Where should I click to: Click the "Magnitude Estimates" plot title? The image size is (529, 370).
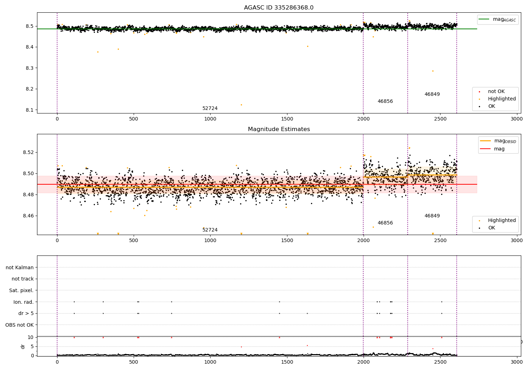click(x=279, y=129)
